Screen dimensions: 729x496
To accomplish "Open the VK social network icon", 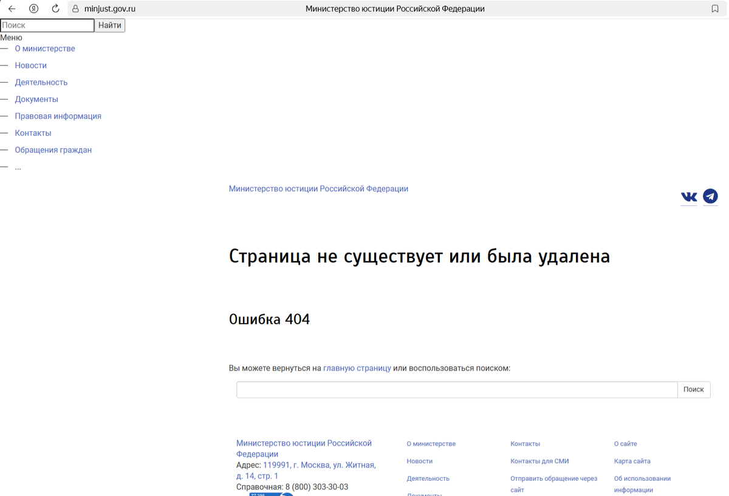I will pyautogui.click(x=689, y=197).
